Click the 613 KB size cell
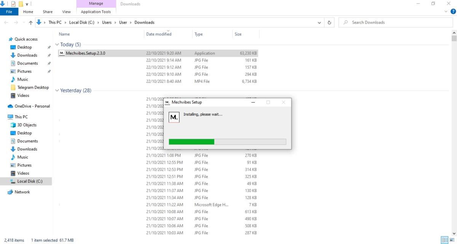 [x=251, y=212]
